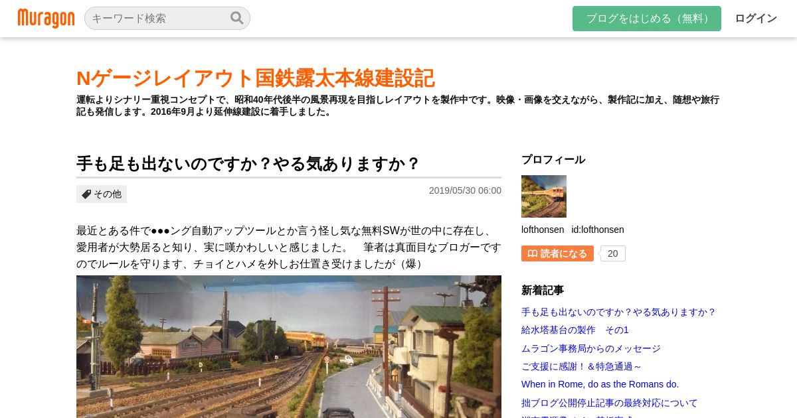Open the ログイン link
Screen dimensions: 797x418
[x=756, y=19]
